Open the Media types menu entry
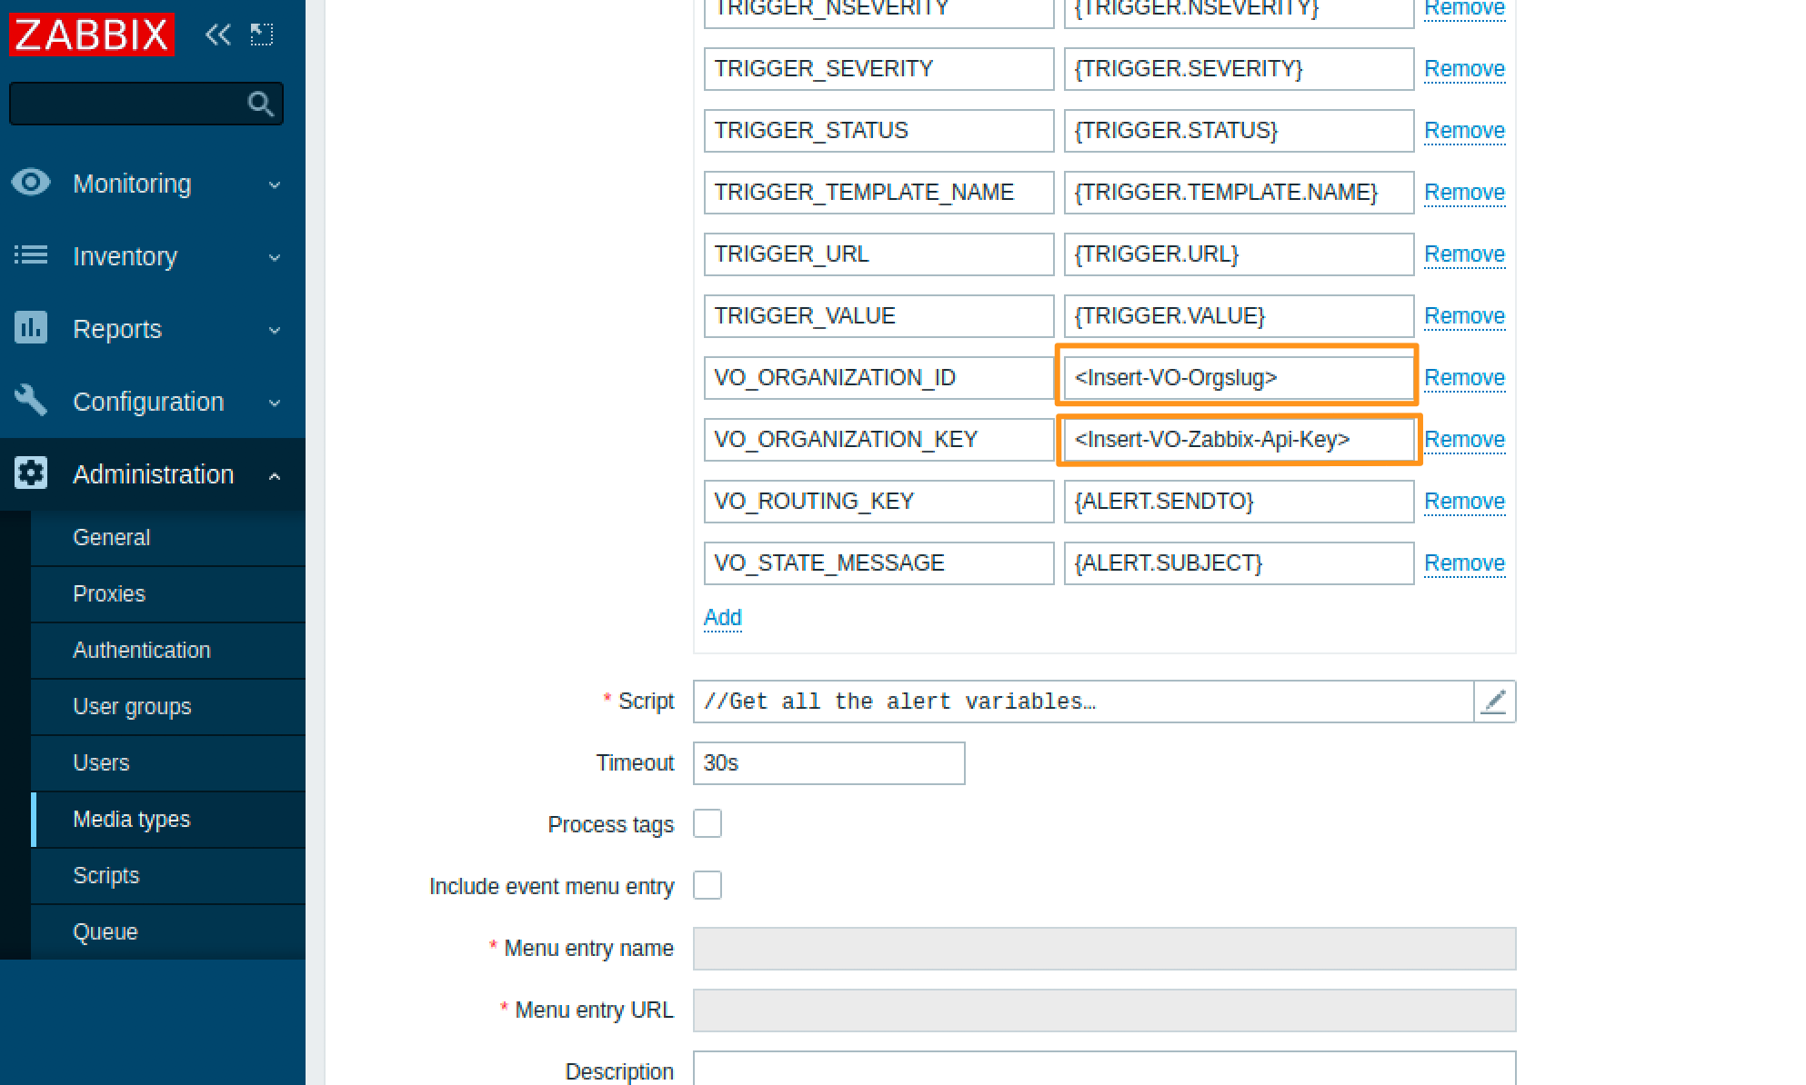 click(x=131, y=819)
